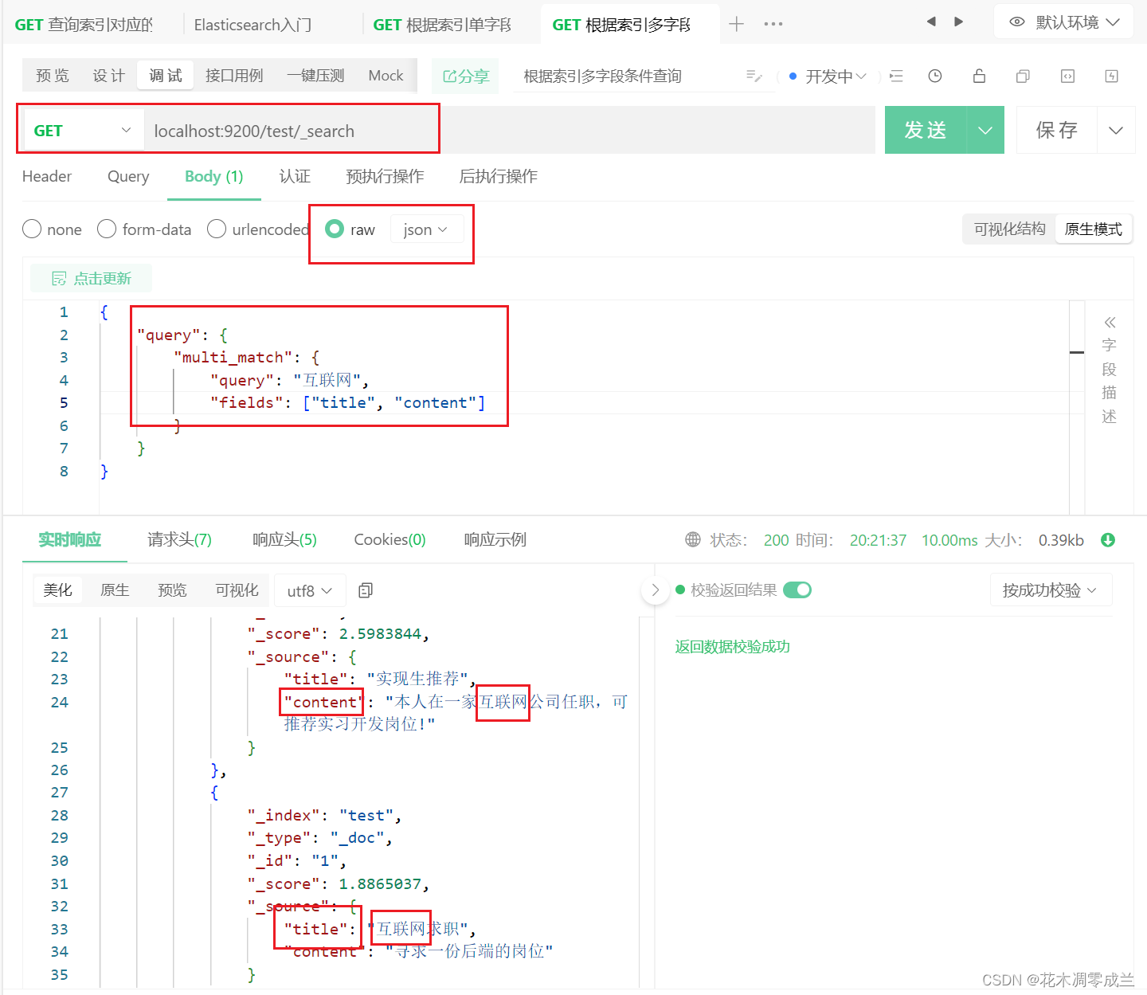1147x995 pixels.
Task: Click the 保存 save button
Action: tap(1056, 131)
